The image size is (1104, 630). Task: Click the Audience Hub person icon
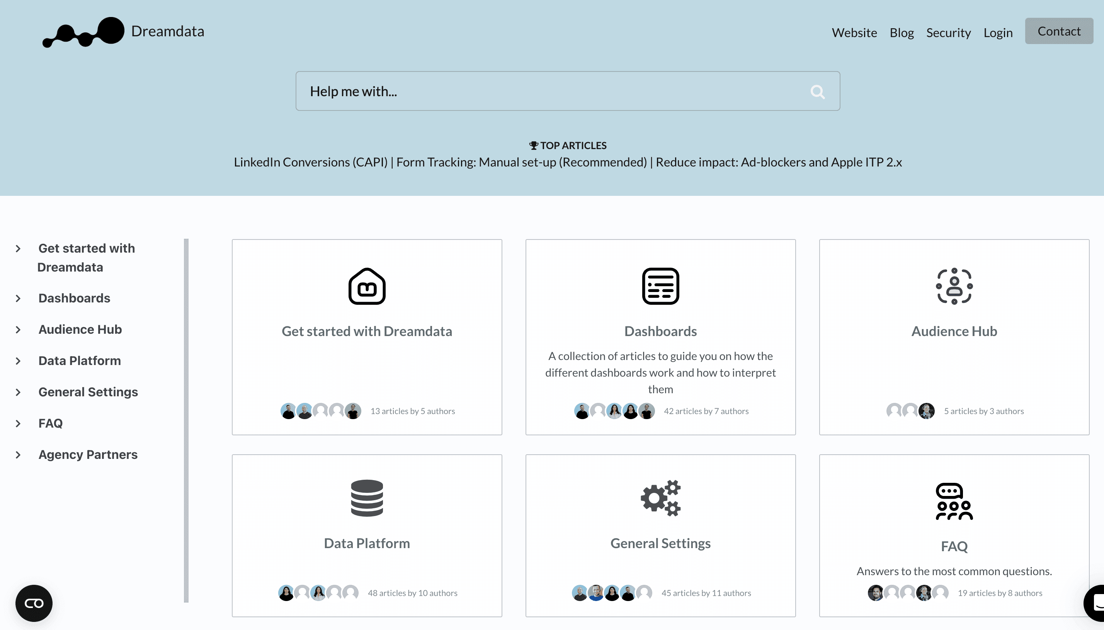coord(954,286)
